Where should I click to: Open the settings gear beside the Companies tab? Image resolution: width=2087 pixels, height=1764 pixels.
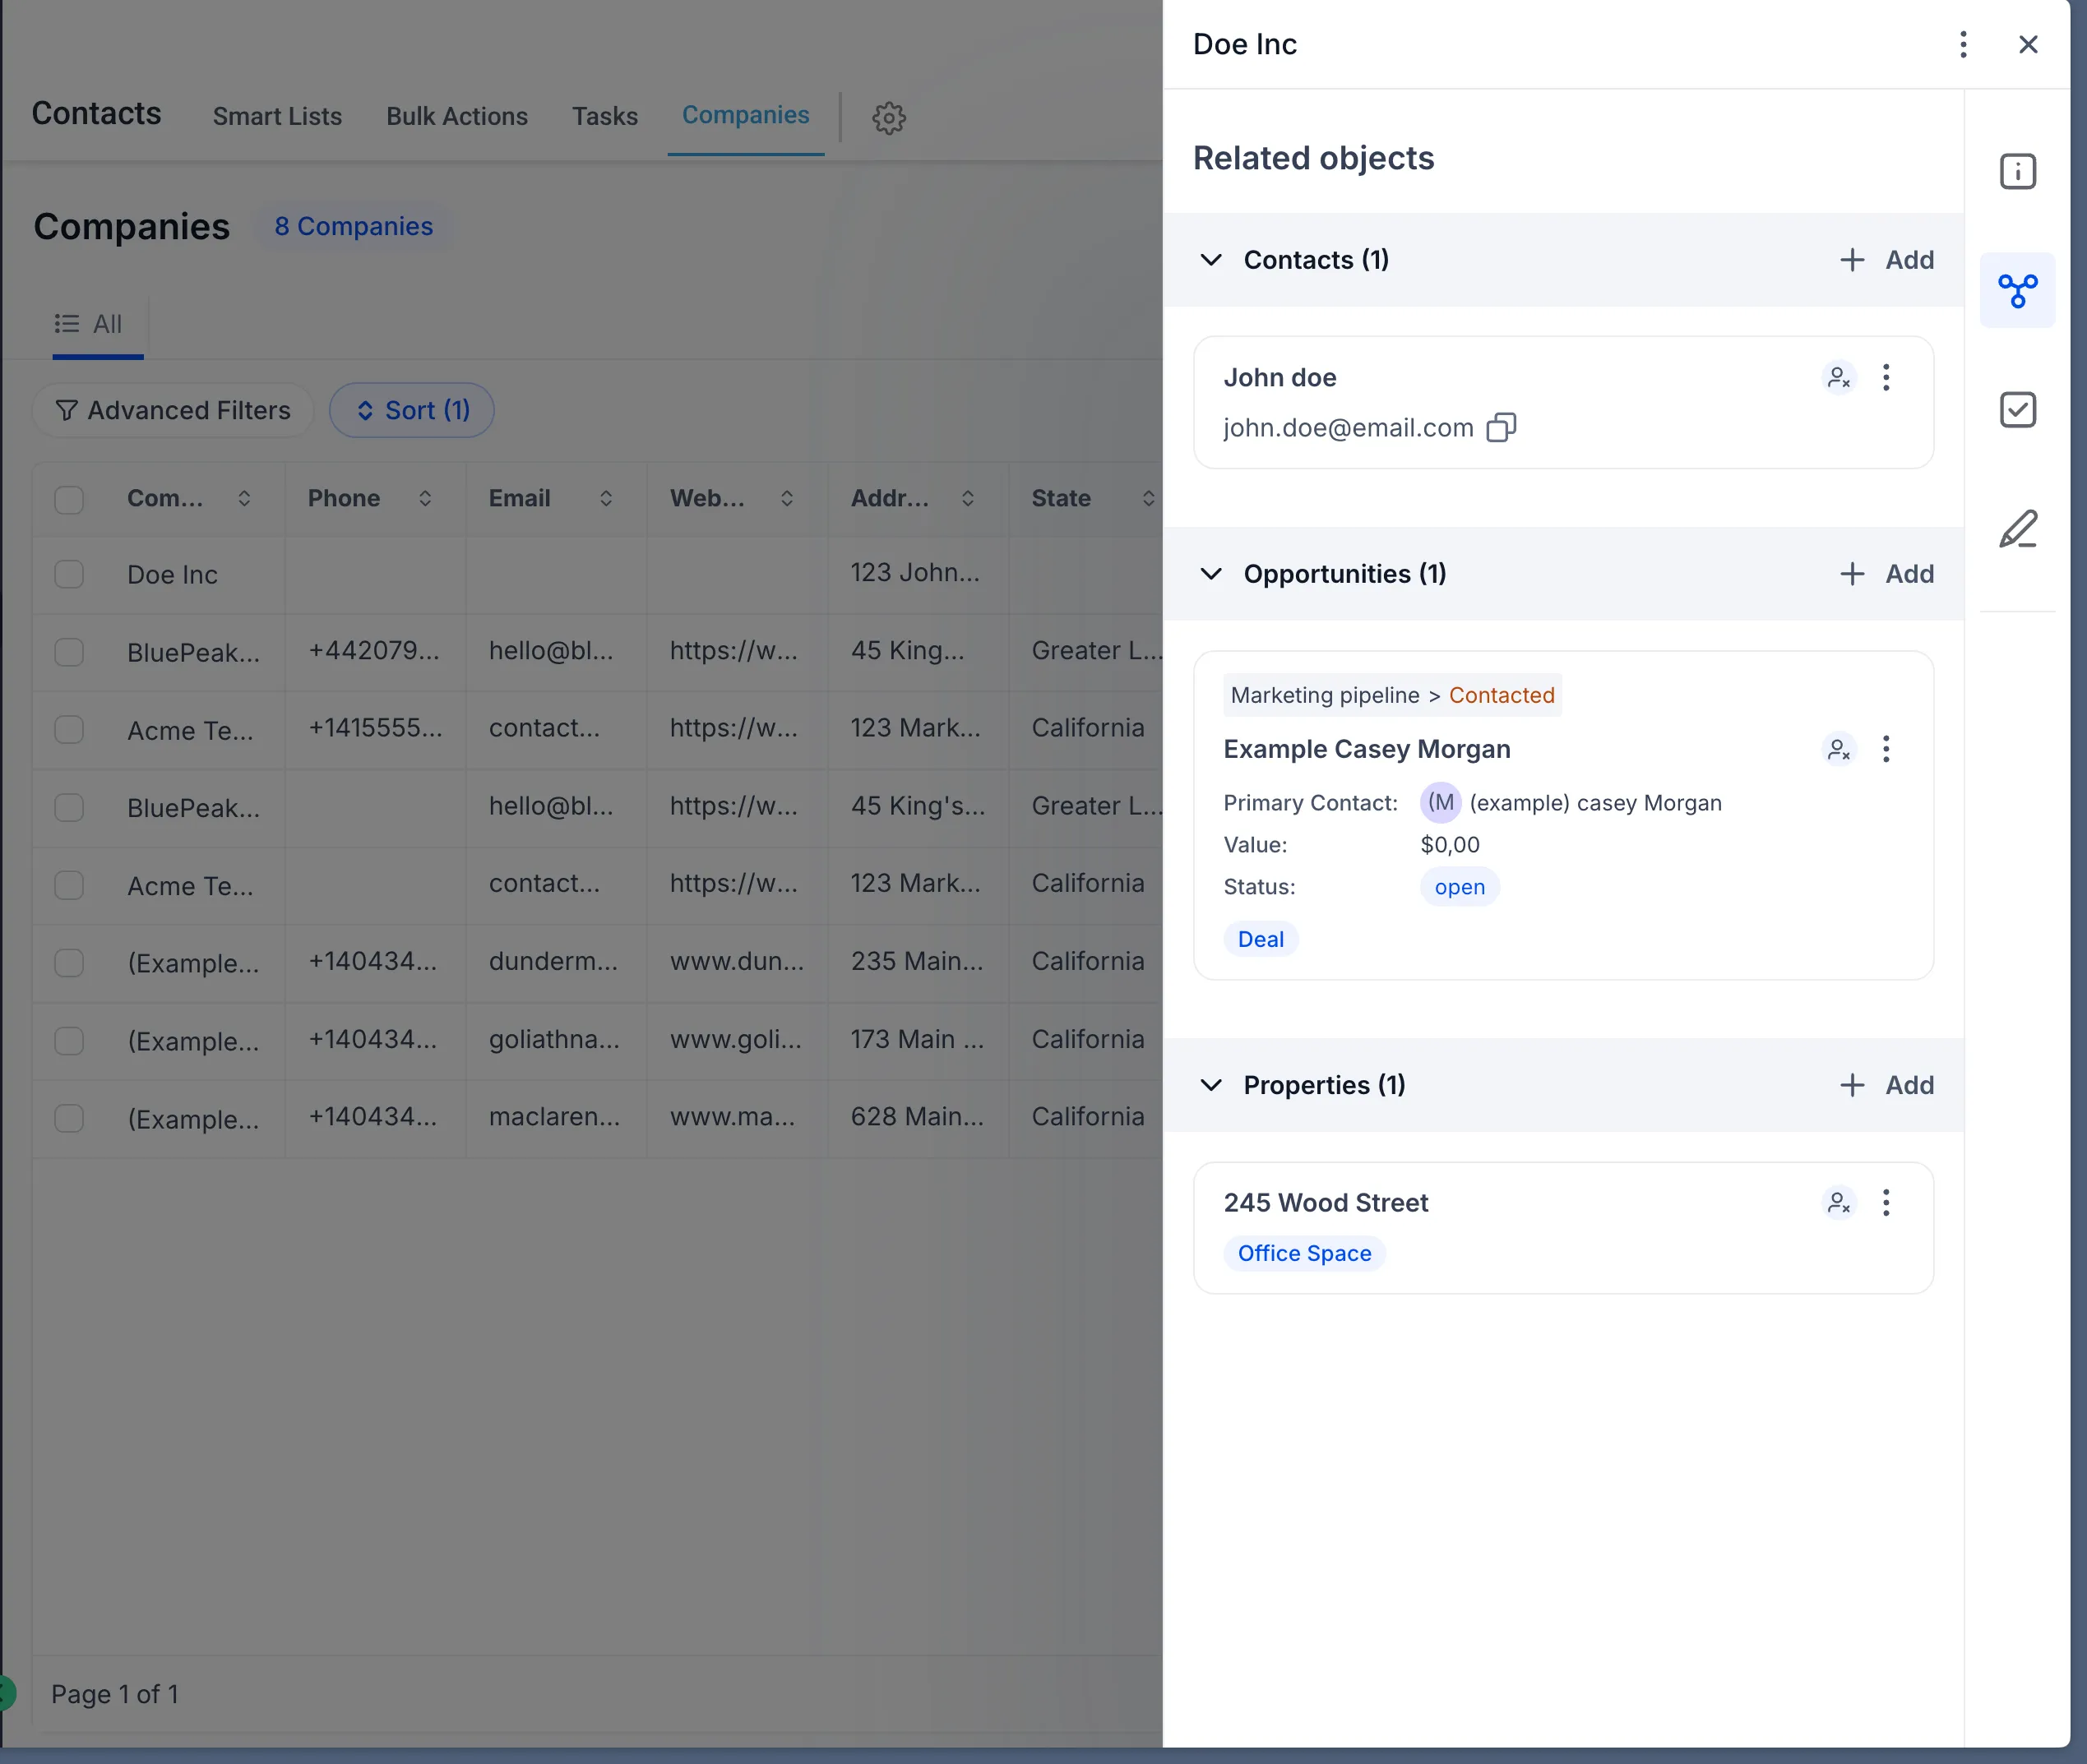888,117
